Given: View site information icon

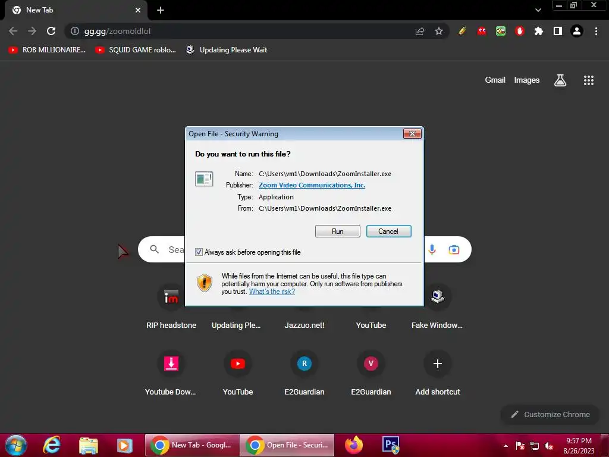Looking at the screenshot, I should pos(74,31).
